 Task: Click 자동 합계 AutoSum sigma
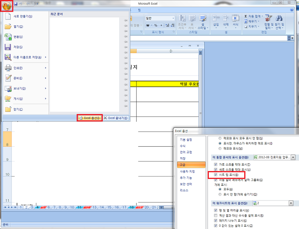[x=253, y=17]
